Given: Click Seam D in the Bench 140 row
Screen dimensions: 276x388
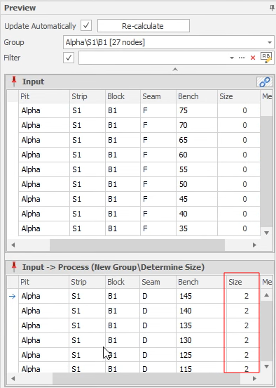Looking at the screenshot, I should point(158,311).
